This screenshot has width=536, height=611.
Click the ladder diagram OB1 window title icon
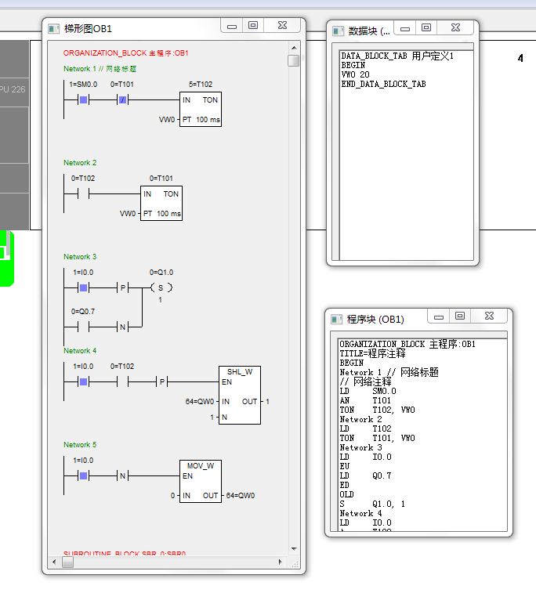tap(54, 28)
